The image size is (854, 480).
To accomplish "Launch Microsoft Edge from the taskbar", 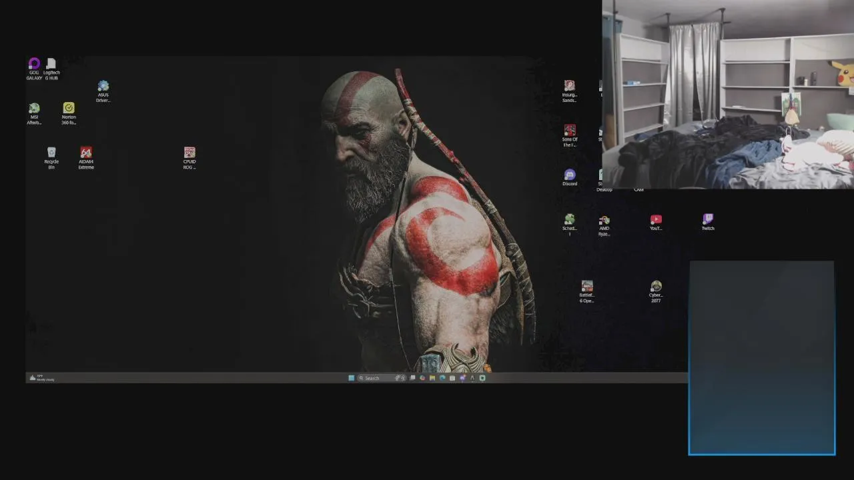I will (442, 378).
